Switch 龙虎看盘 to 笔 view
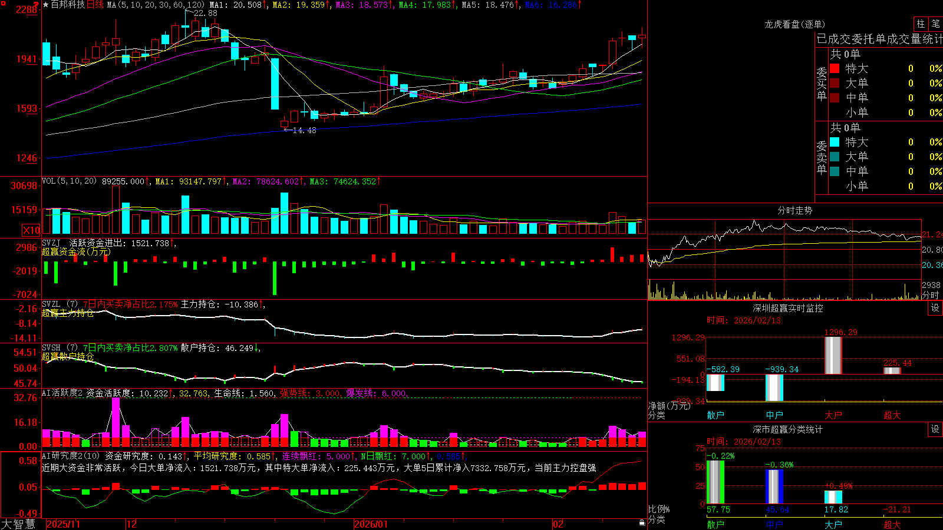Viewport: 943px width, 530px height. coord(935,24)
